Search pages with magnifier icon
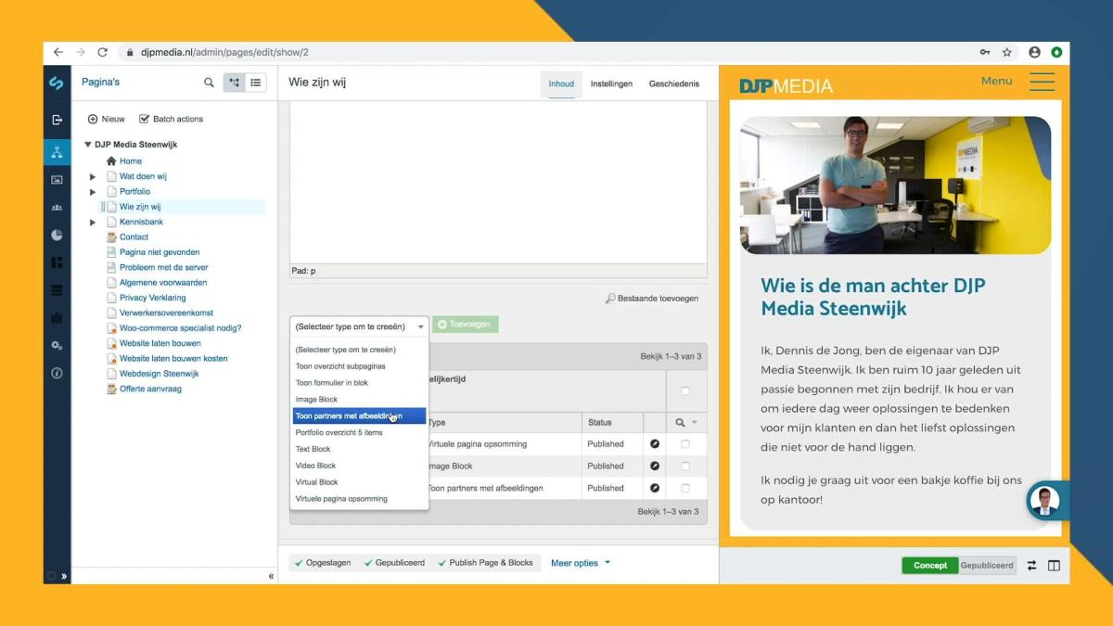Image resolution: width=1113 pixels, height=626 pixels. [209, 83]
